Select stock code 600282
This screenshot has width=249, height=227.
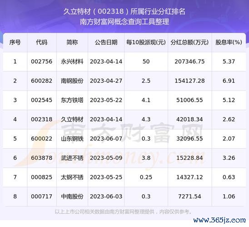coord(42,81)
